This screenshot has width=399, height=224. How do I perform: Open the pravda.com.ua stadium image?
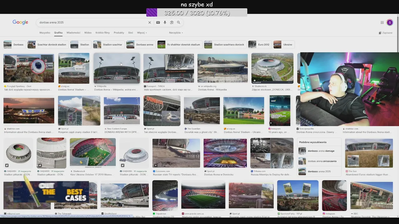coord(203,195)
